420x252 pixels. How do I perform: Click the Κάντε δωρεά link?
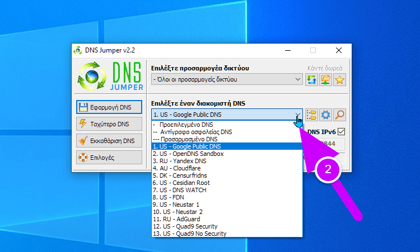(x=325, y=68)
